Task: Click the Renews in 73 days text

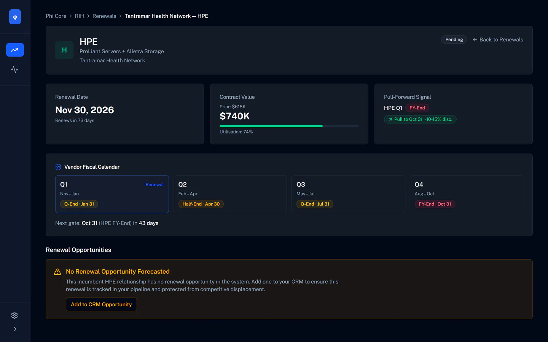Action: point(75,120)
